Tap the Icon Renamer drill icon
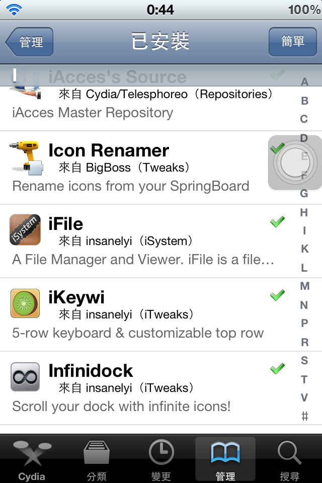The image size is (322, 483). tap(25, 157)
